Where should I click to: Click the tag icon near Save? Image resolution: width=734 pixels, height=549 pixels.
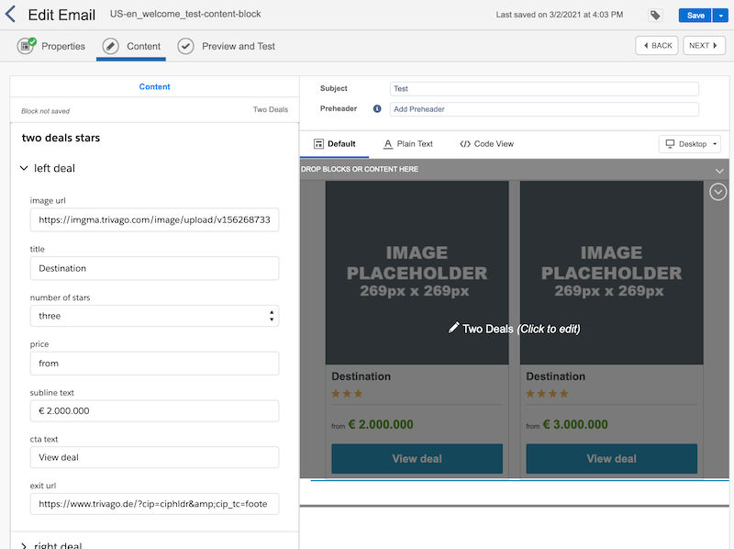pos(655,16)
